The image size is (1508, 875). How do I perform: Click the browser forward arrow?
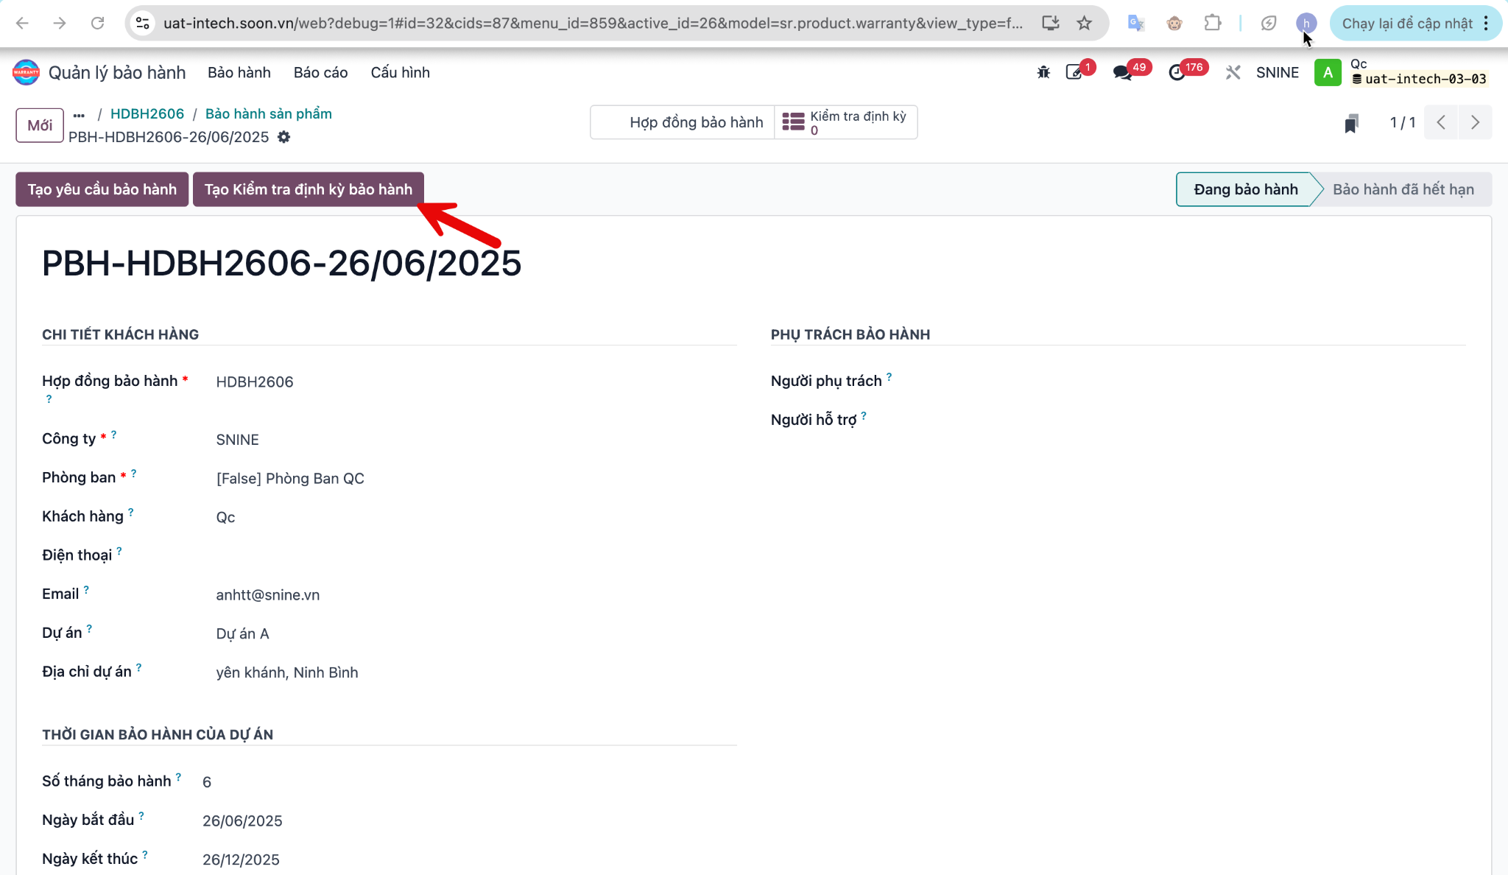click(60, 24)
